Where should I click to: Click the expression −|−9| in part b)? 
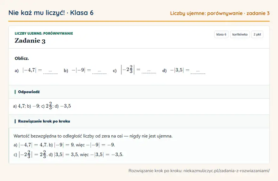click(78, 70)
